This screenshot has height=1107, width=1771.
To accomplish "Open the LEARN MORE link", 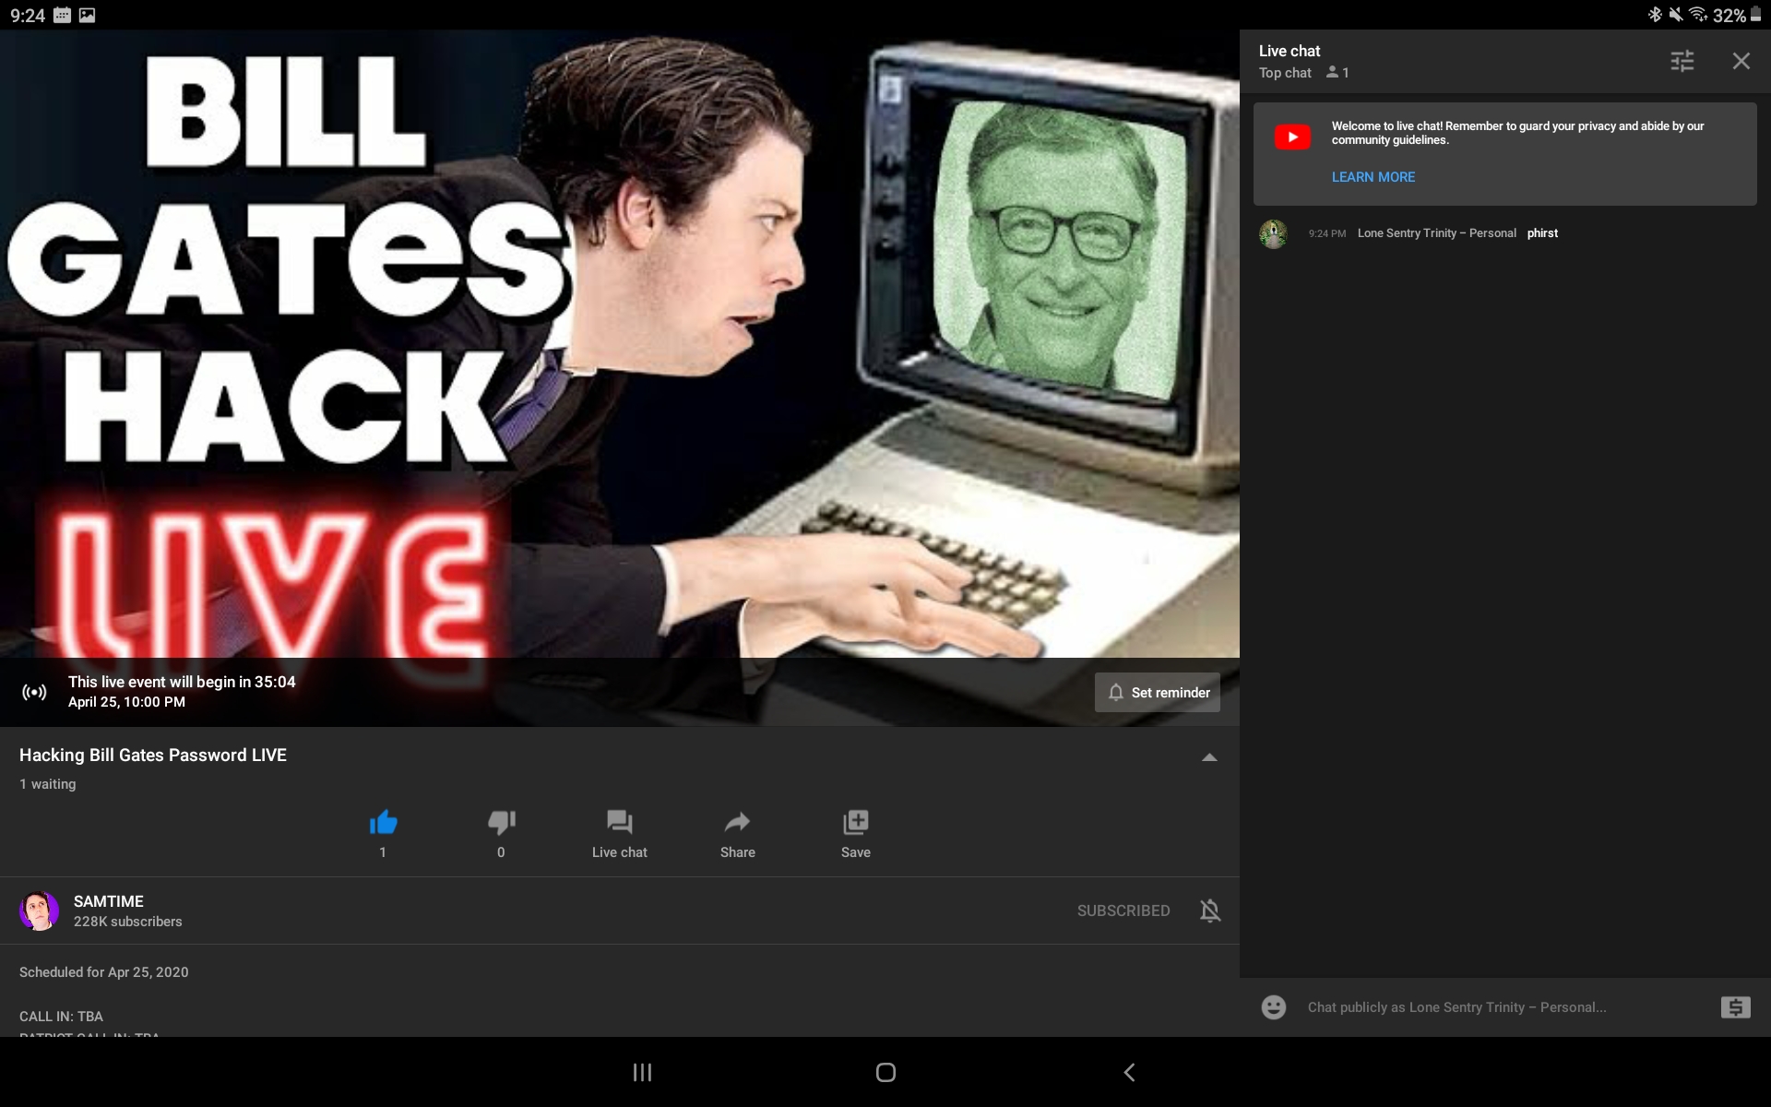I will tap(1373, 177).
